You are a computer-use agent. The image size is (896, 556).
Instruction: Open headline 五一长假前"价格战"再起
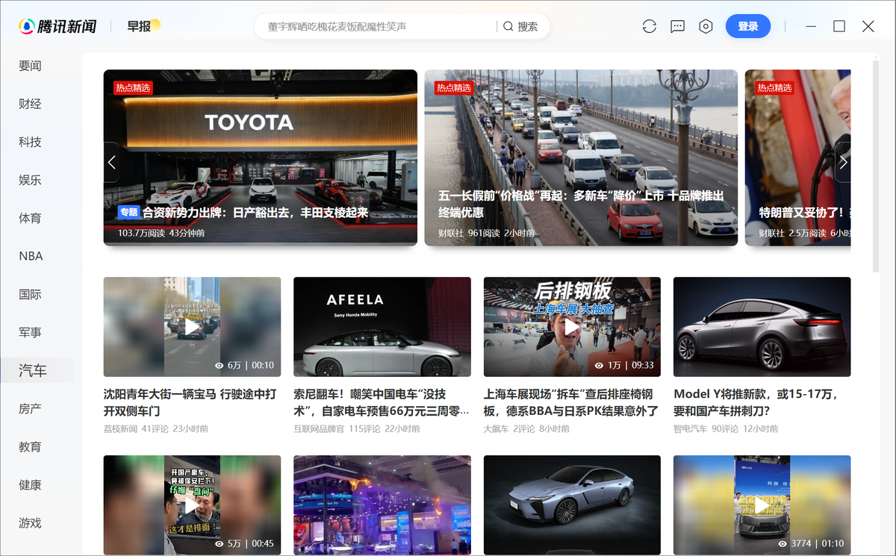(x=581, y=204)
